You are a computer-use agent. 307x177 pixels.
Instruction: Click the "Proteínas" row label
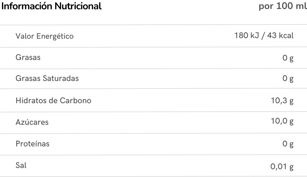tap(32, 144)
